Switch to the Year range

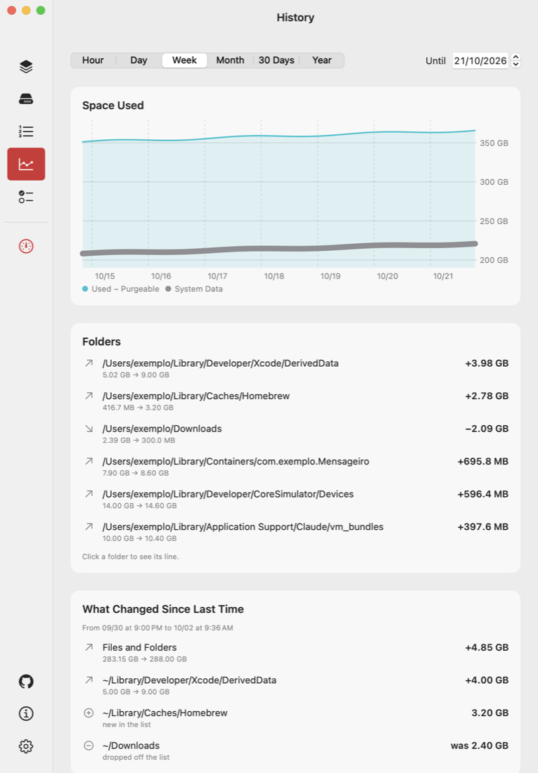point(322,60)
